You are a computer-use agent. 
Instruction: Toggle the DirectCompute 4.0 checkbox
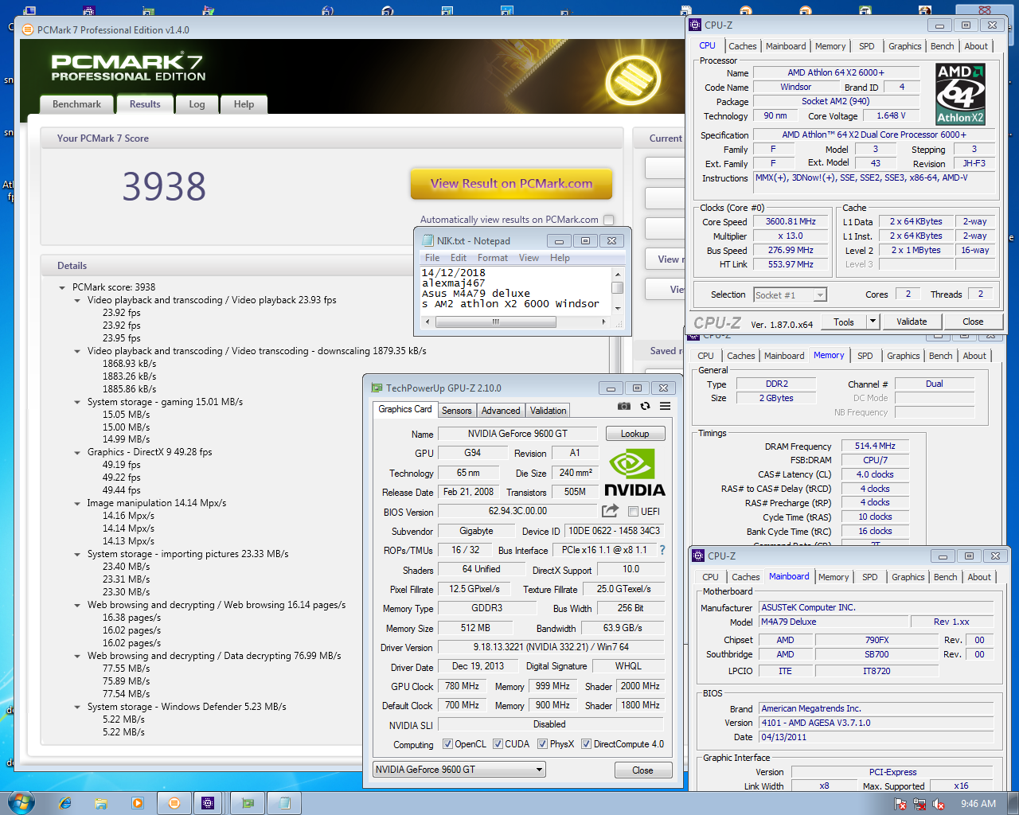[586, 744]
